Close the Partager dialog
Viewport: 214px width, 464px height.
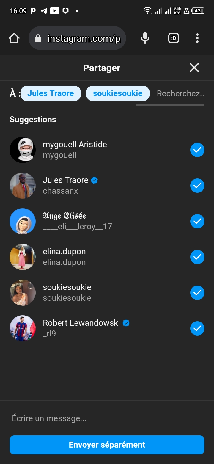pos(194,68)
